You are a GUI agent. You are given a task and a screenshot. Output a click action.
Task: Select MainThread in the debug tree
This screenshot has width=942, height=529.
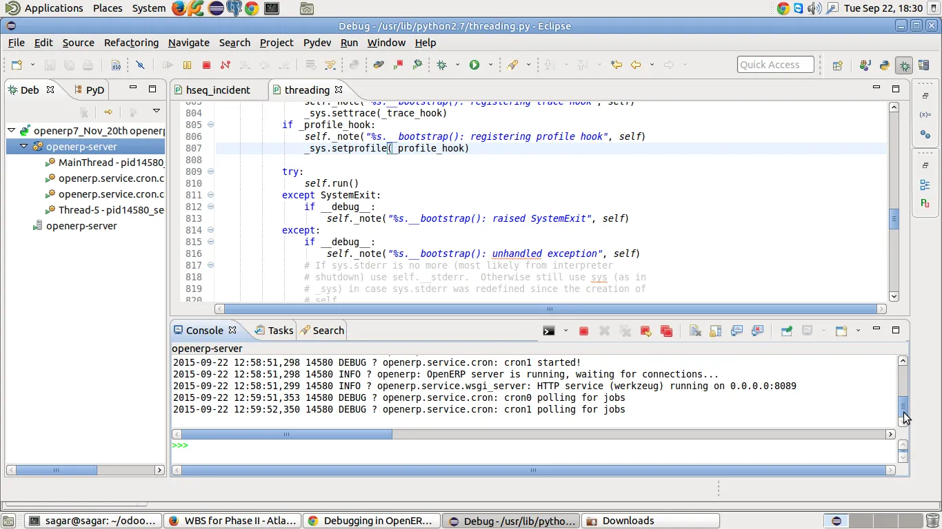click(110, 163)
